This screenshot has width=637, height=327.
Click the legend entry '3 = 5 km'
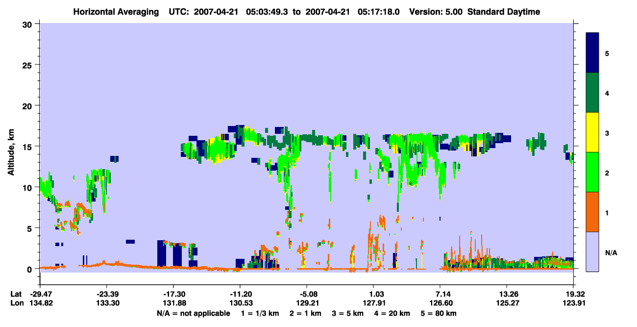348,313
